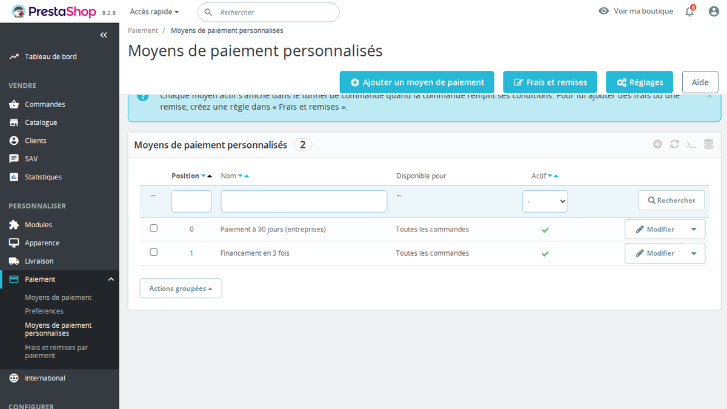Click the Statistiques chart icon

tap(14, 177)
